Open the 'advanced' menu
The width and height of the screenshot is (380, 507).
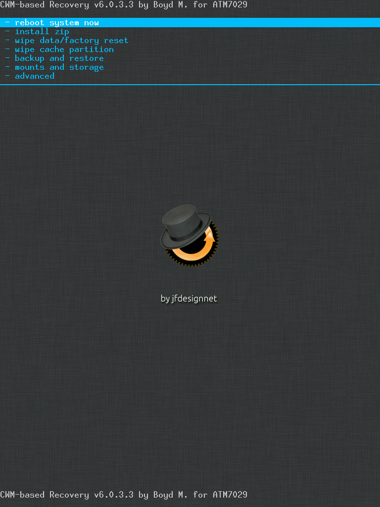[x=35, y=76]
